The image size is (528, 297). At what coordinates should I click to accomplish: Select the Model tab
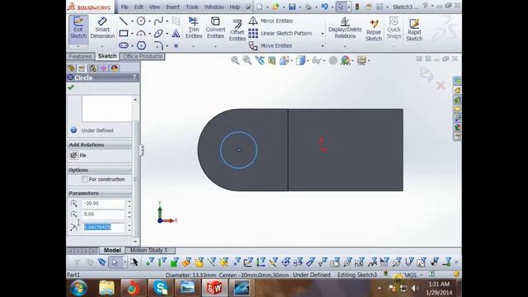click(112, 250)
